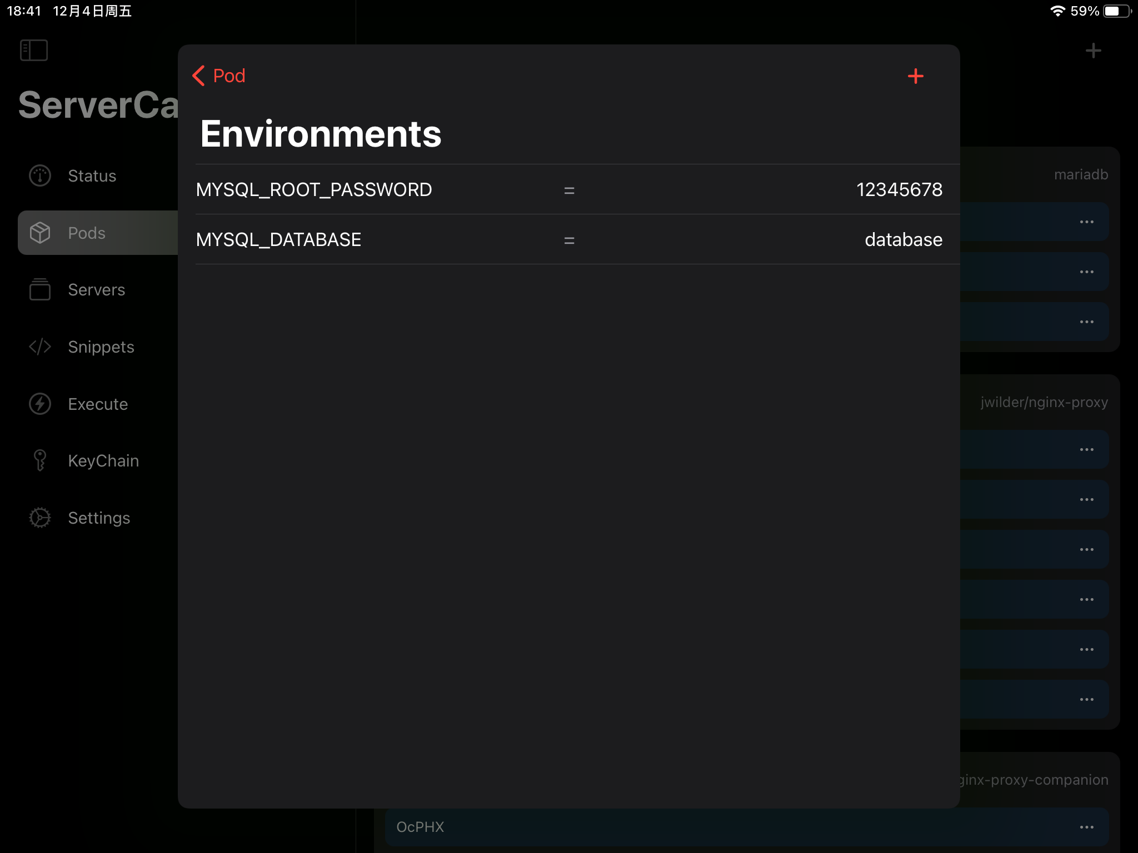
Task: Open Settings with the gear icon
Action: 39,518
